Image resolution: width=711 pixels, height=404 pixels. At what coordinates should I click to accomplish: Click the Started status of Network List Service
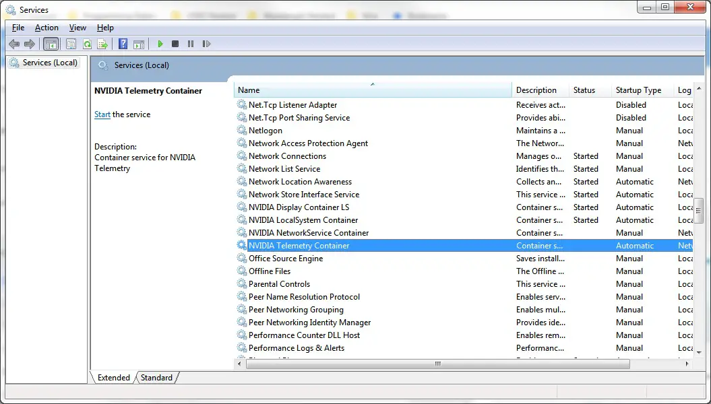586,168
